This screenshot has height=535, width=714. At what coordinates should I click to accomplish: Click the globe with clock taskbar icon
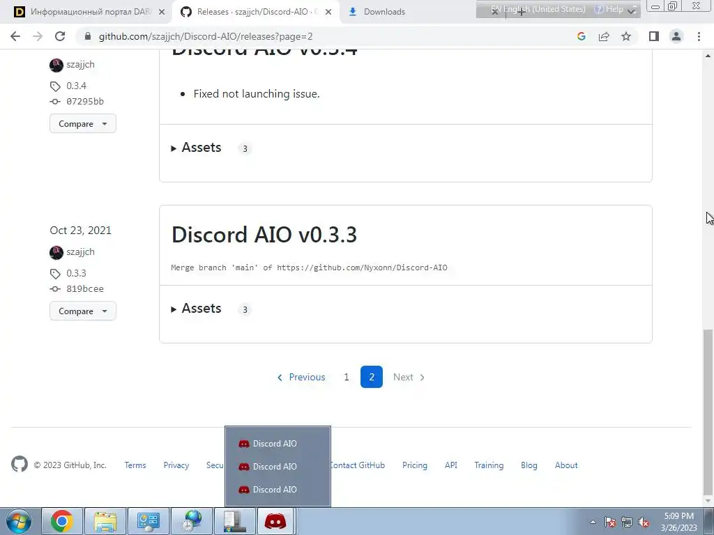point(192,521)
